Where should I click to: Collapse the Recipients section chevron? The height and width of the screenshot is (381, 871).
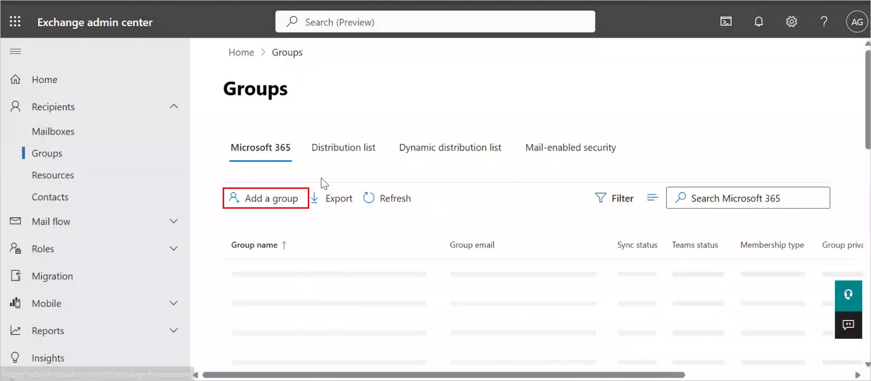pos(174,107)
